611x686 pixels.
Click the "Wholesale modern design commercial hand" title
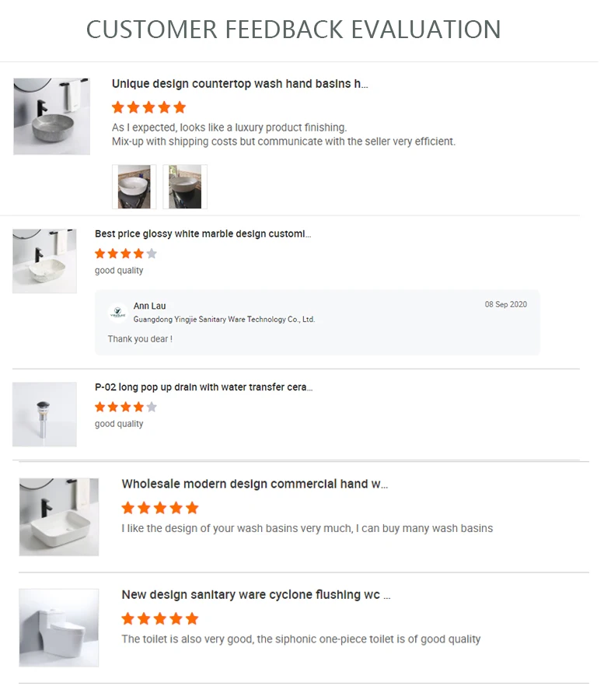point(254,484)
